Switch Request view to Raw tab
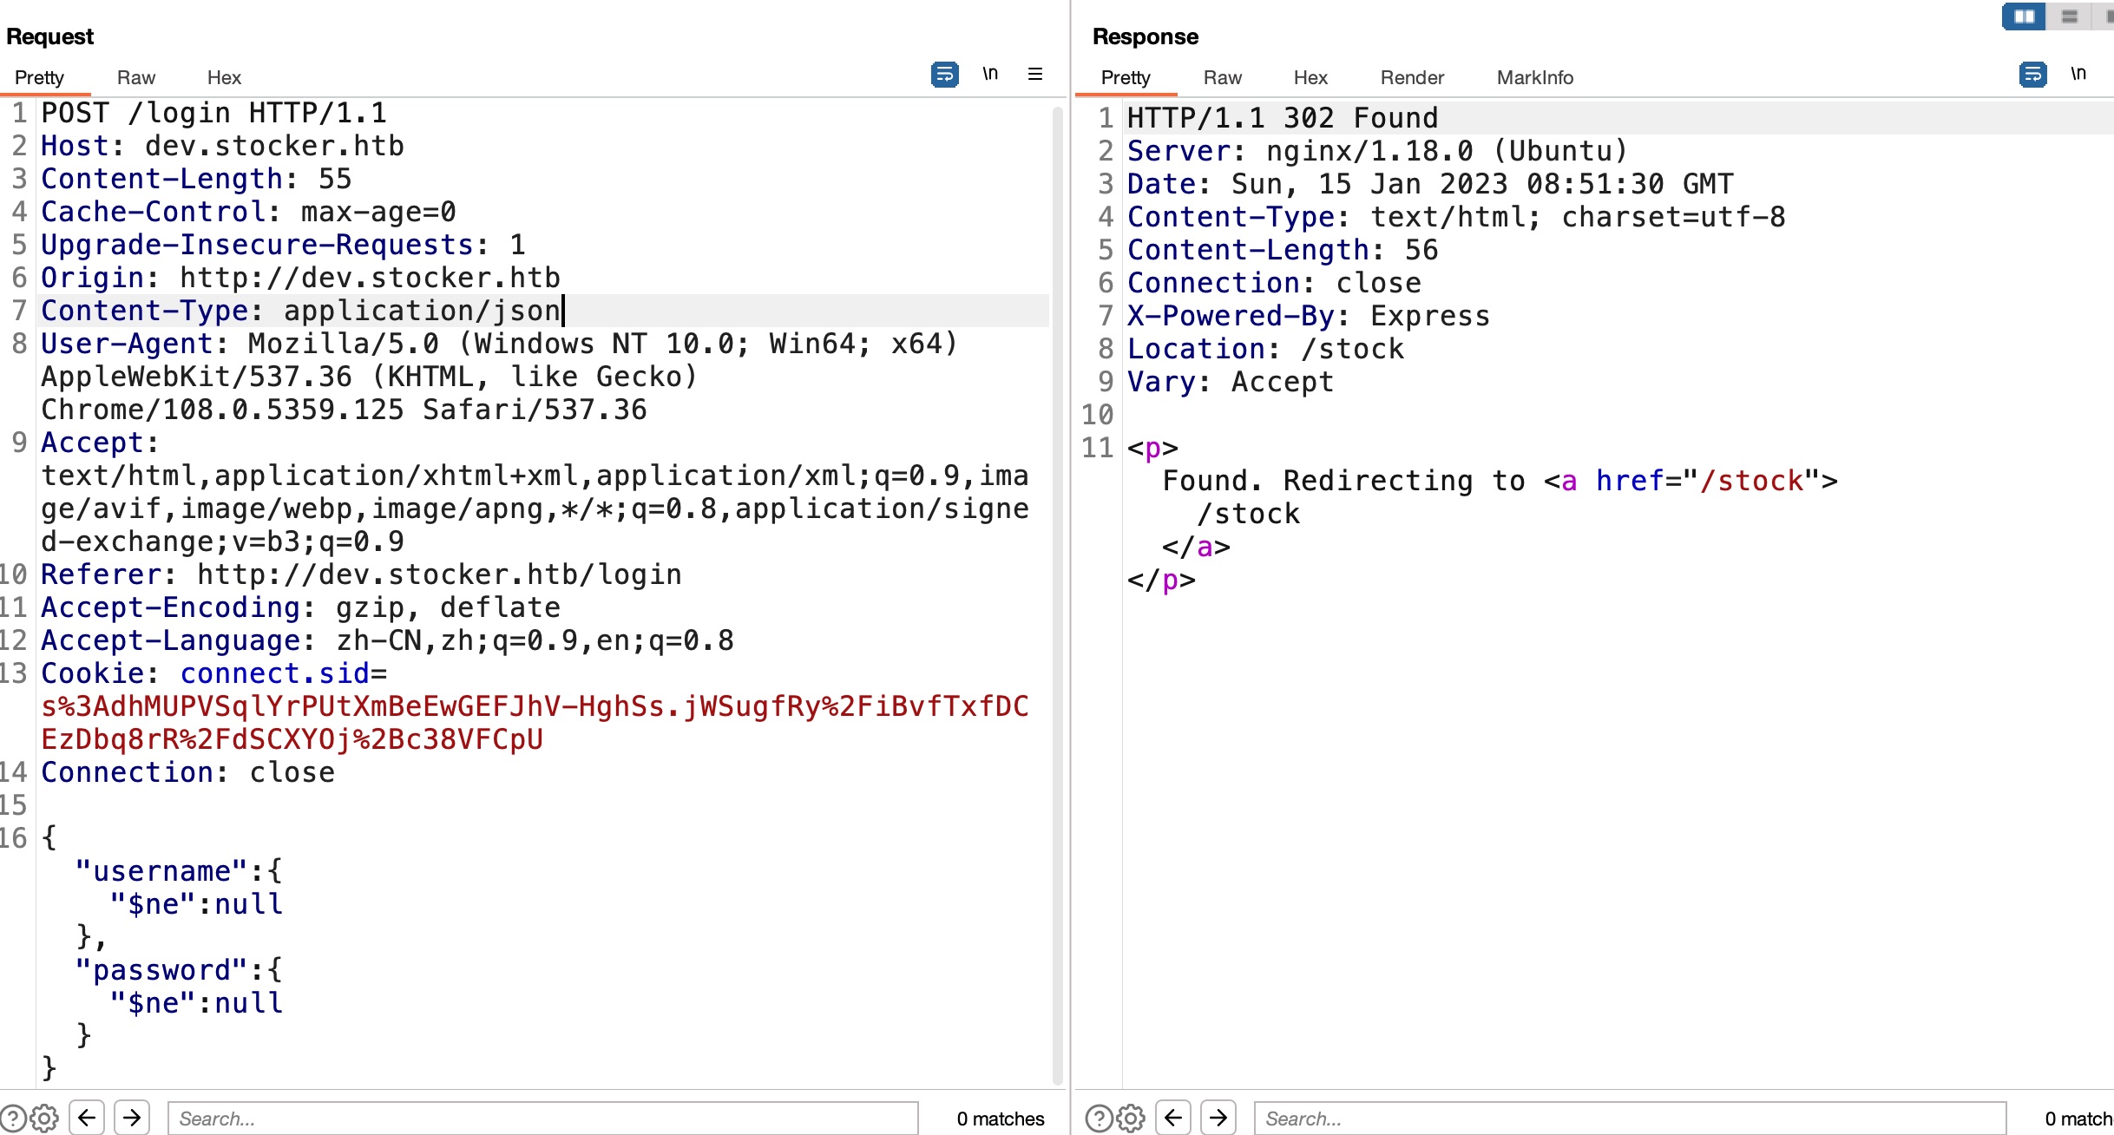The width and height of the screenshot is (2114, 1135). tap(136, 78)
